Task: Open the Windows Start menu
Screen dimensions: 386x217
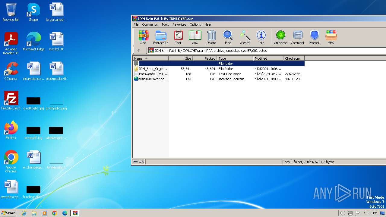Action: (x=8, y=213)
